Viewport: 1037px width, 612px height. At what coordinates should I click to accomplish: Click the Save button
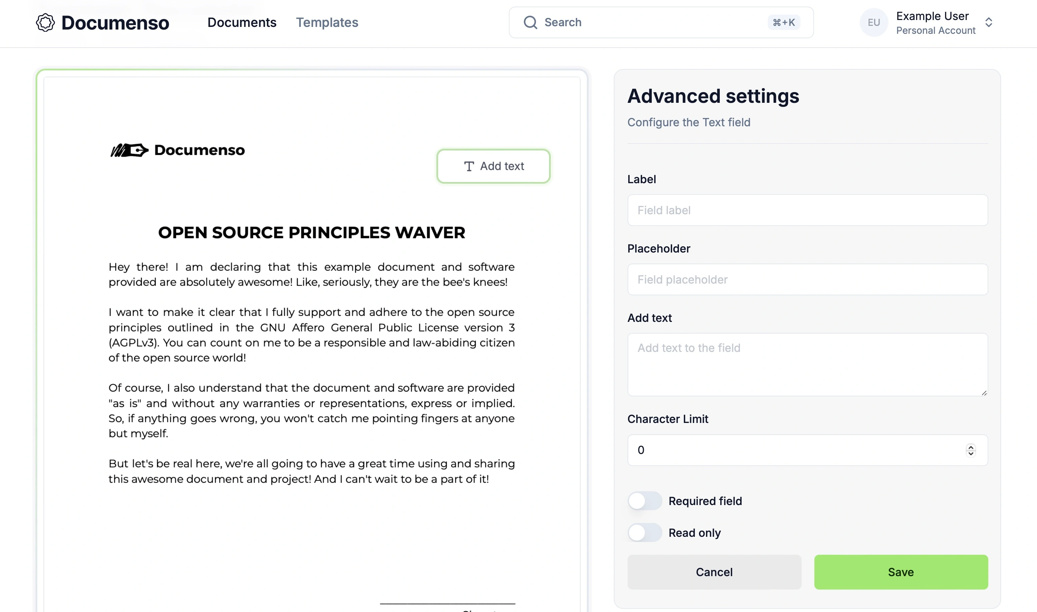[901, 572]
